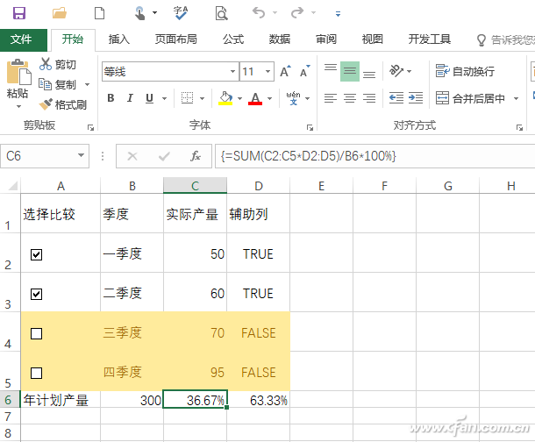Apply bold formatting
Screen dimensions: 535x442
[111, 98]
